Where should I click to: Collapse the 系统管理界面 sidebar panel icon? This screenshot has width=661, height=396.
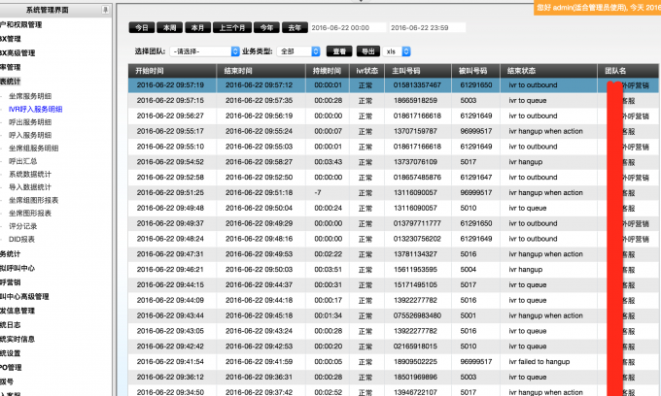105,9
